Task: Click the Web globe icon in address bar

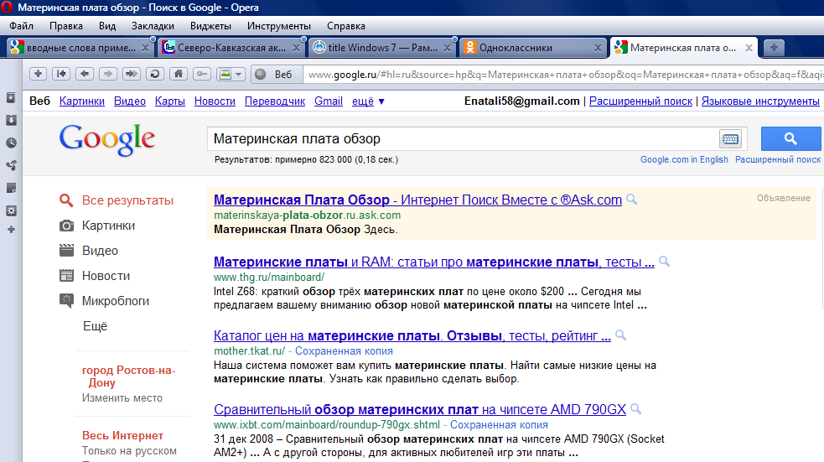Action: point(260,75)
